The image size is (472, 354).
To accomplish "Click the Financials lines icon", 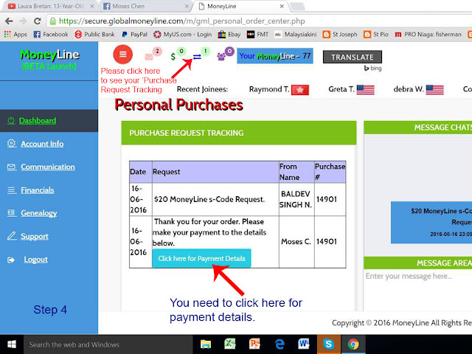I will [x=12, y=190].
